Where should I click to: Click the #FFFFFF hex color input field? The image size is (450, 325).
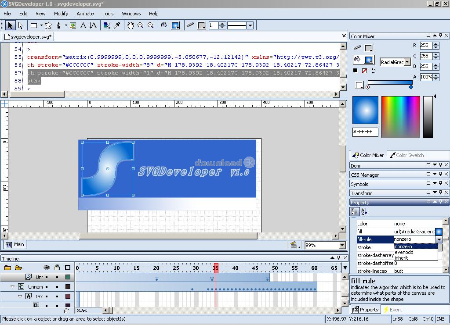[365, 132]
